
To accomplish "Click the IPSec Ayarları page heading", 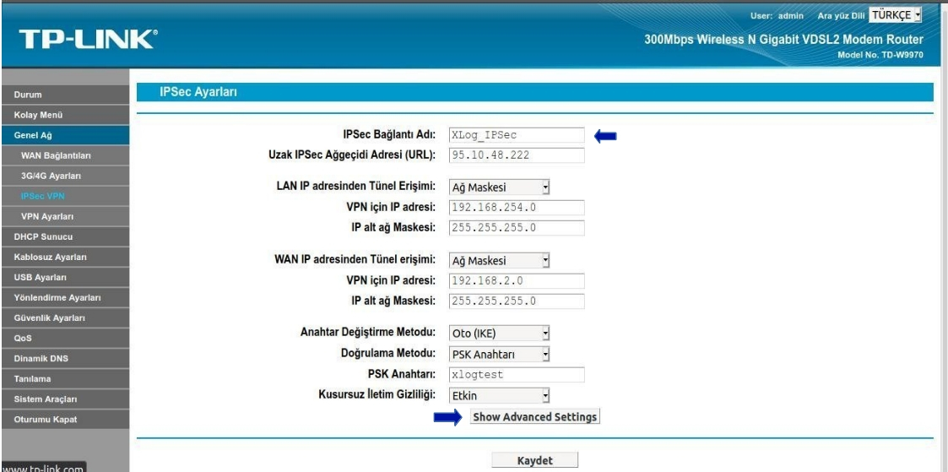I will click(198, 93).
